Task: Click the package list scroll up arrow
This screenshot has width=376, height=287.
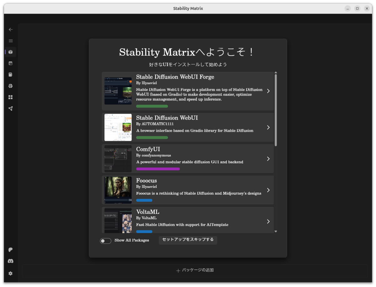Action: click(276, 73)
